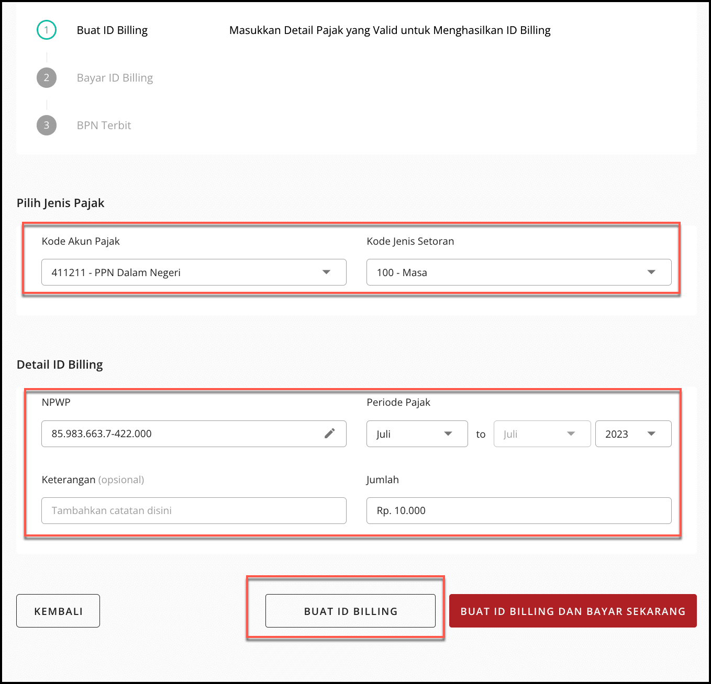Select the Buat ID Billing step

click(112, 30)
